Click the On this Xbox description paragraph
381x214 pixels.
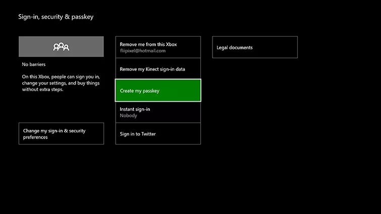(61, 83)
